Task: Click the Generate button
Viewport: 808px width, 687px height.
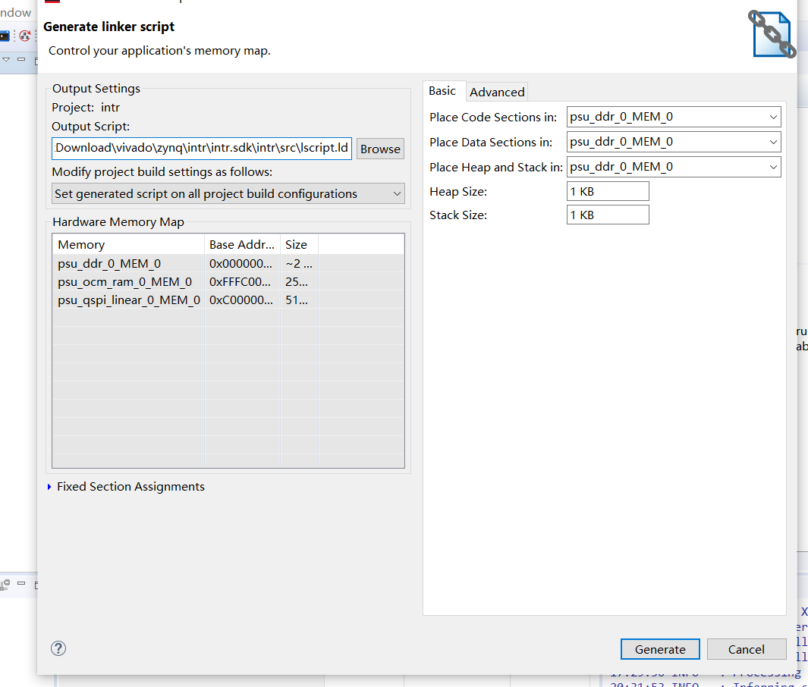Action: pyautogui.click(x=660, y=649)
